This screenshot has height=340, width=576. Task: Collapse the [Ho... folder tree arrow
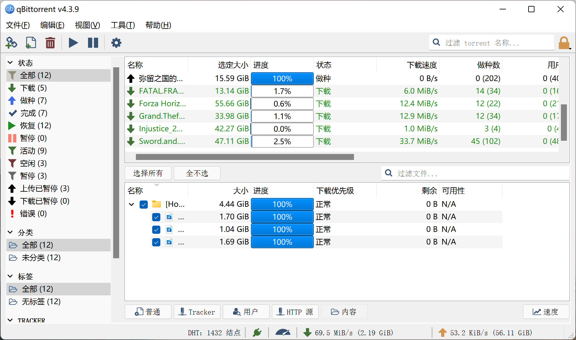coord(131,205)
